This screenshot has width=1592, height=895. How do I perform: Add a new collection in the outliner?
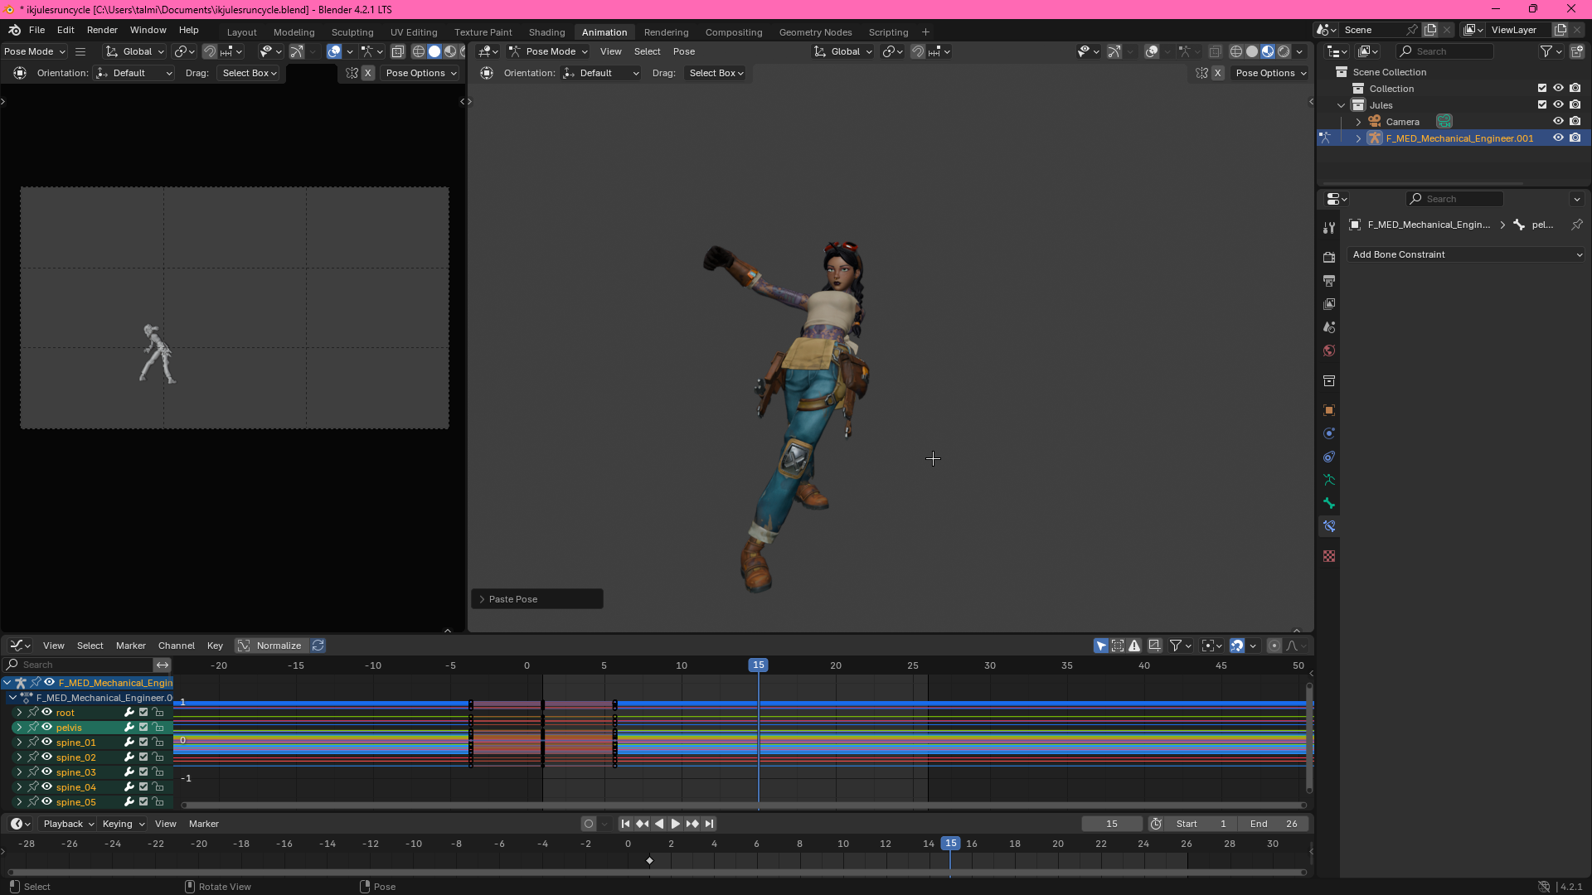coord(1576,51)
